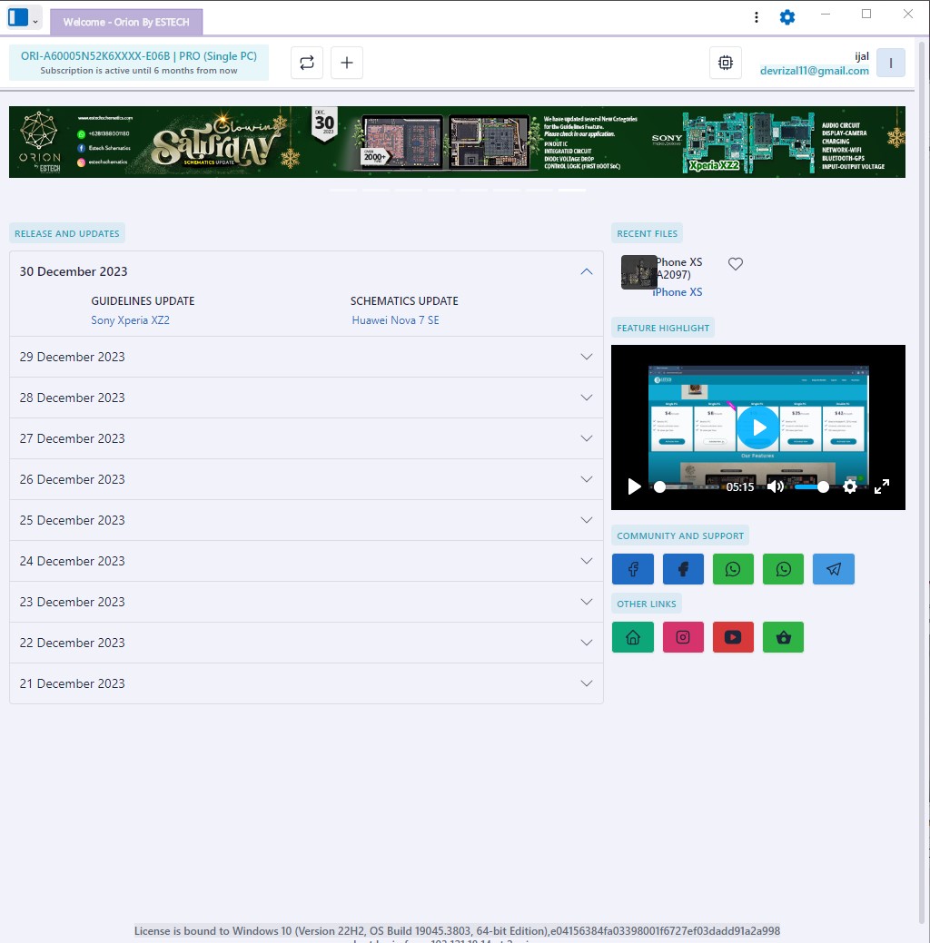930x943 pixels.
Task: Toggle fullscreen on the highlight video
Action: coord(881,486)
